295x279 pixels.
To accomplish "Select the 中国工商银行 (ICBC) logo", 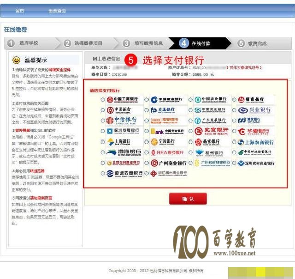I will tap(124, 100).
